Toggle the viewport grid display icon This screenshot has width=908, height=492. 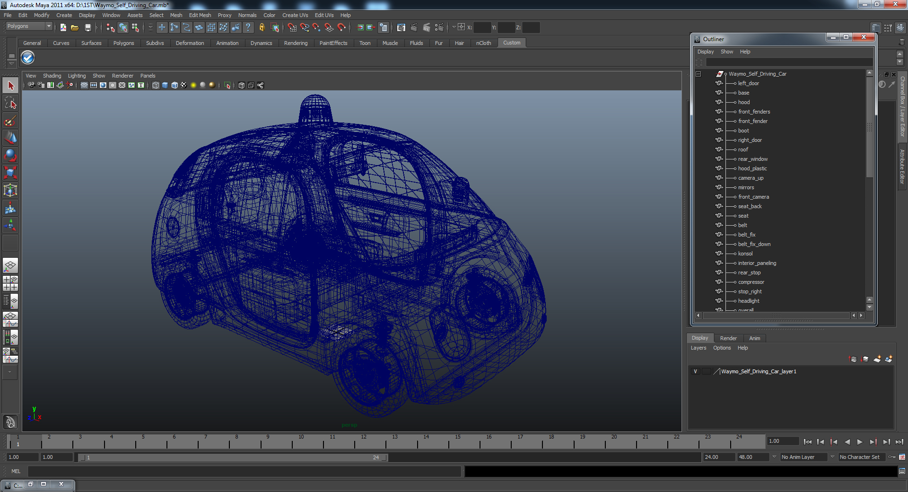pos(84,85)
